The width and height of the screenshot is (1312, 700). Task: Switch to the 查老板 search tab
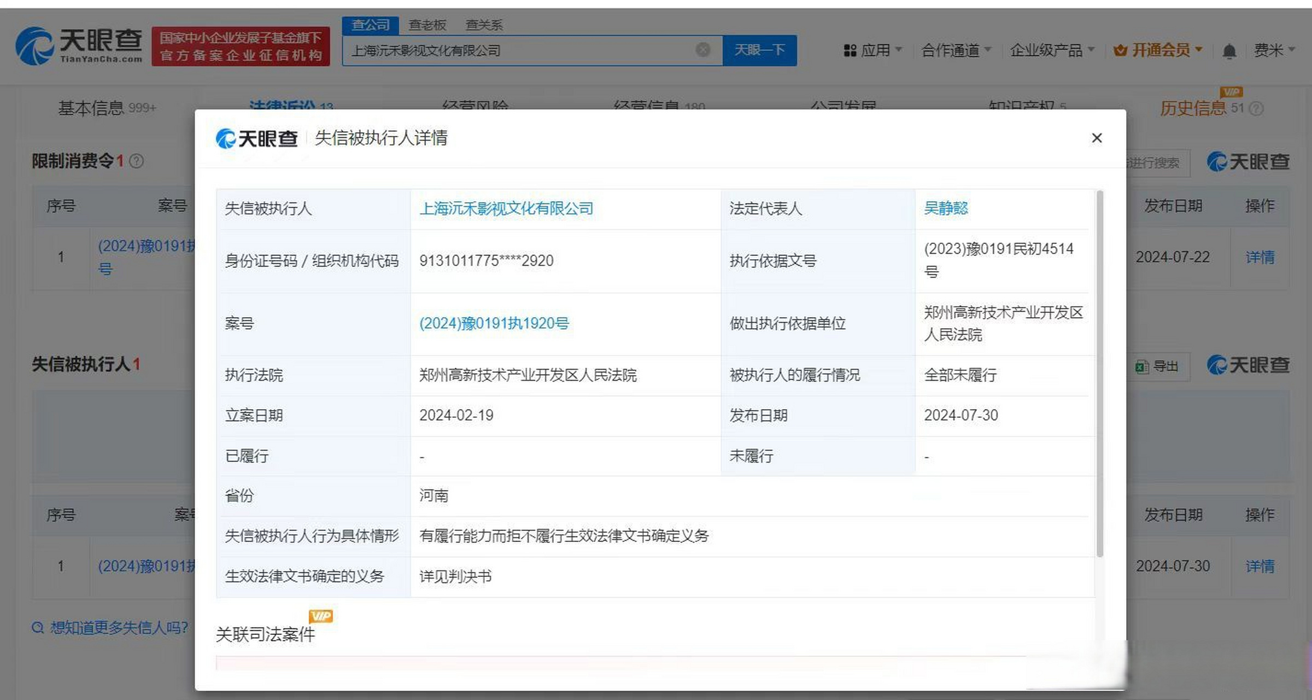[427, 25]
